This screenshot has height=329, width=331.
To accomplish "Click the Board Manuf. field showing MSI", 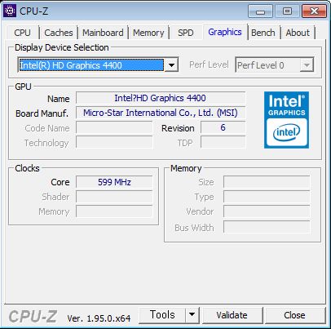I will point(161,113).
